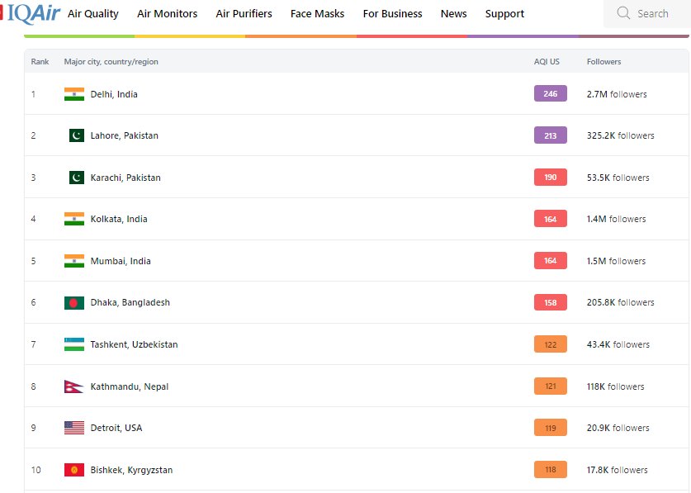Click the Pakistan flag beside Lahore

point(76,135)
